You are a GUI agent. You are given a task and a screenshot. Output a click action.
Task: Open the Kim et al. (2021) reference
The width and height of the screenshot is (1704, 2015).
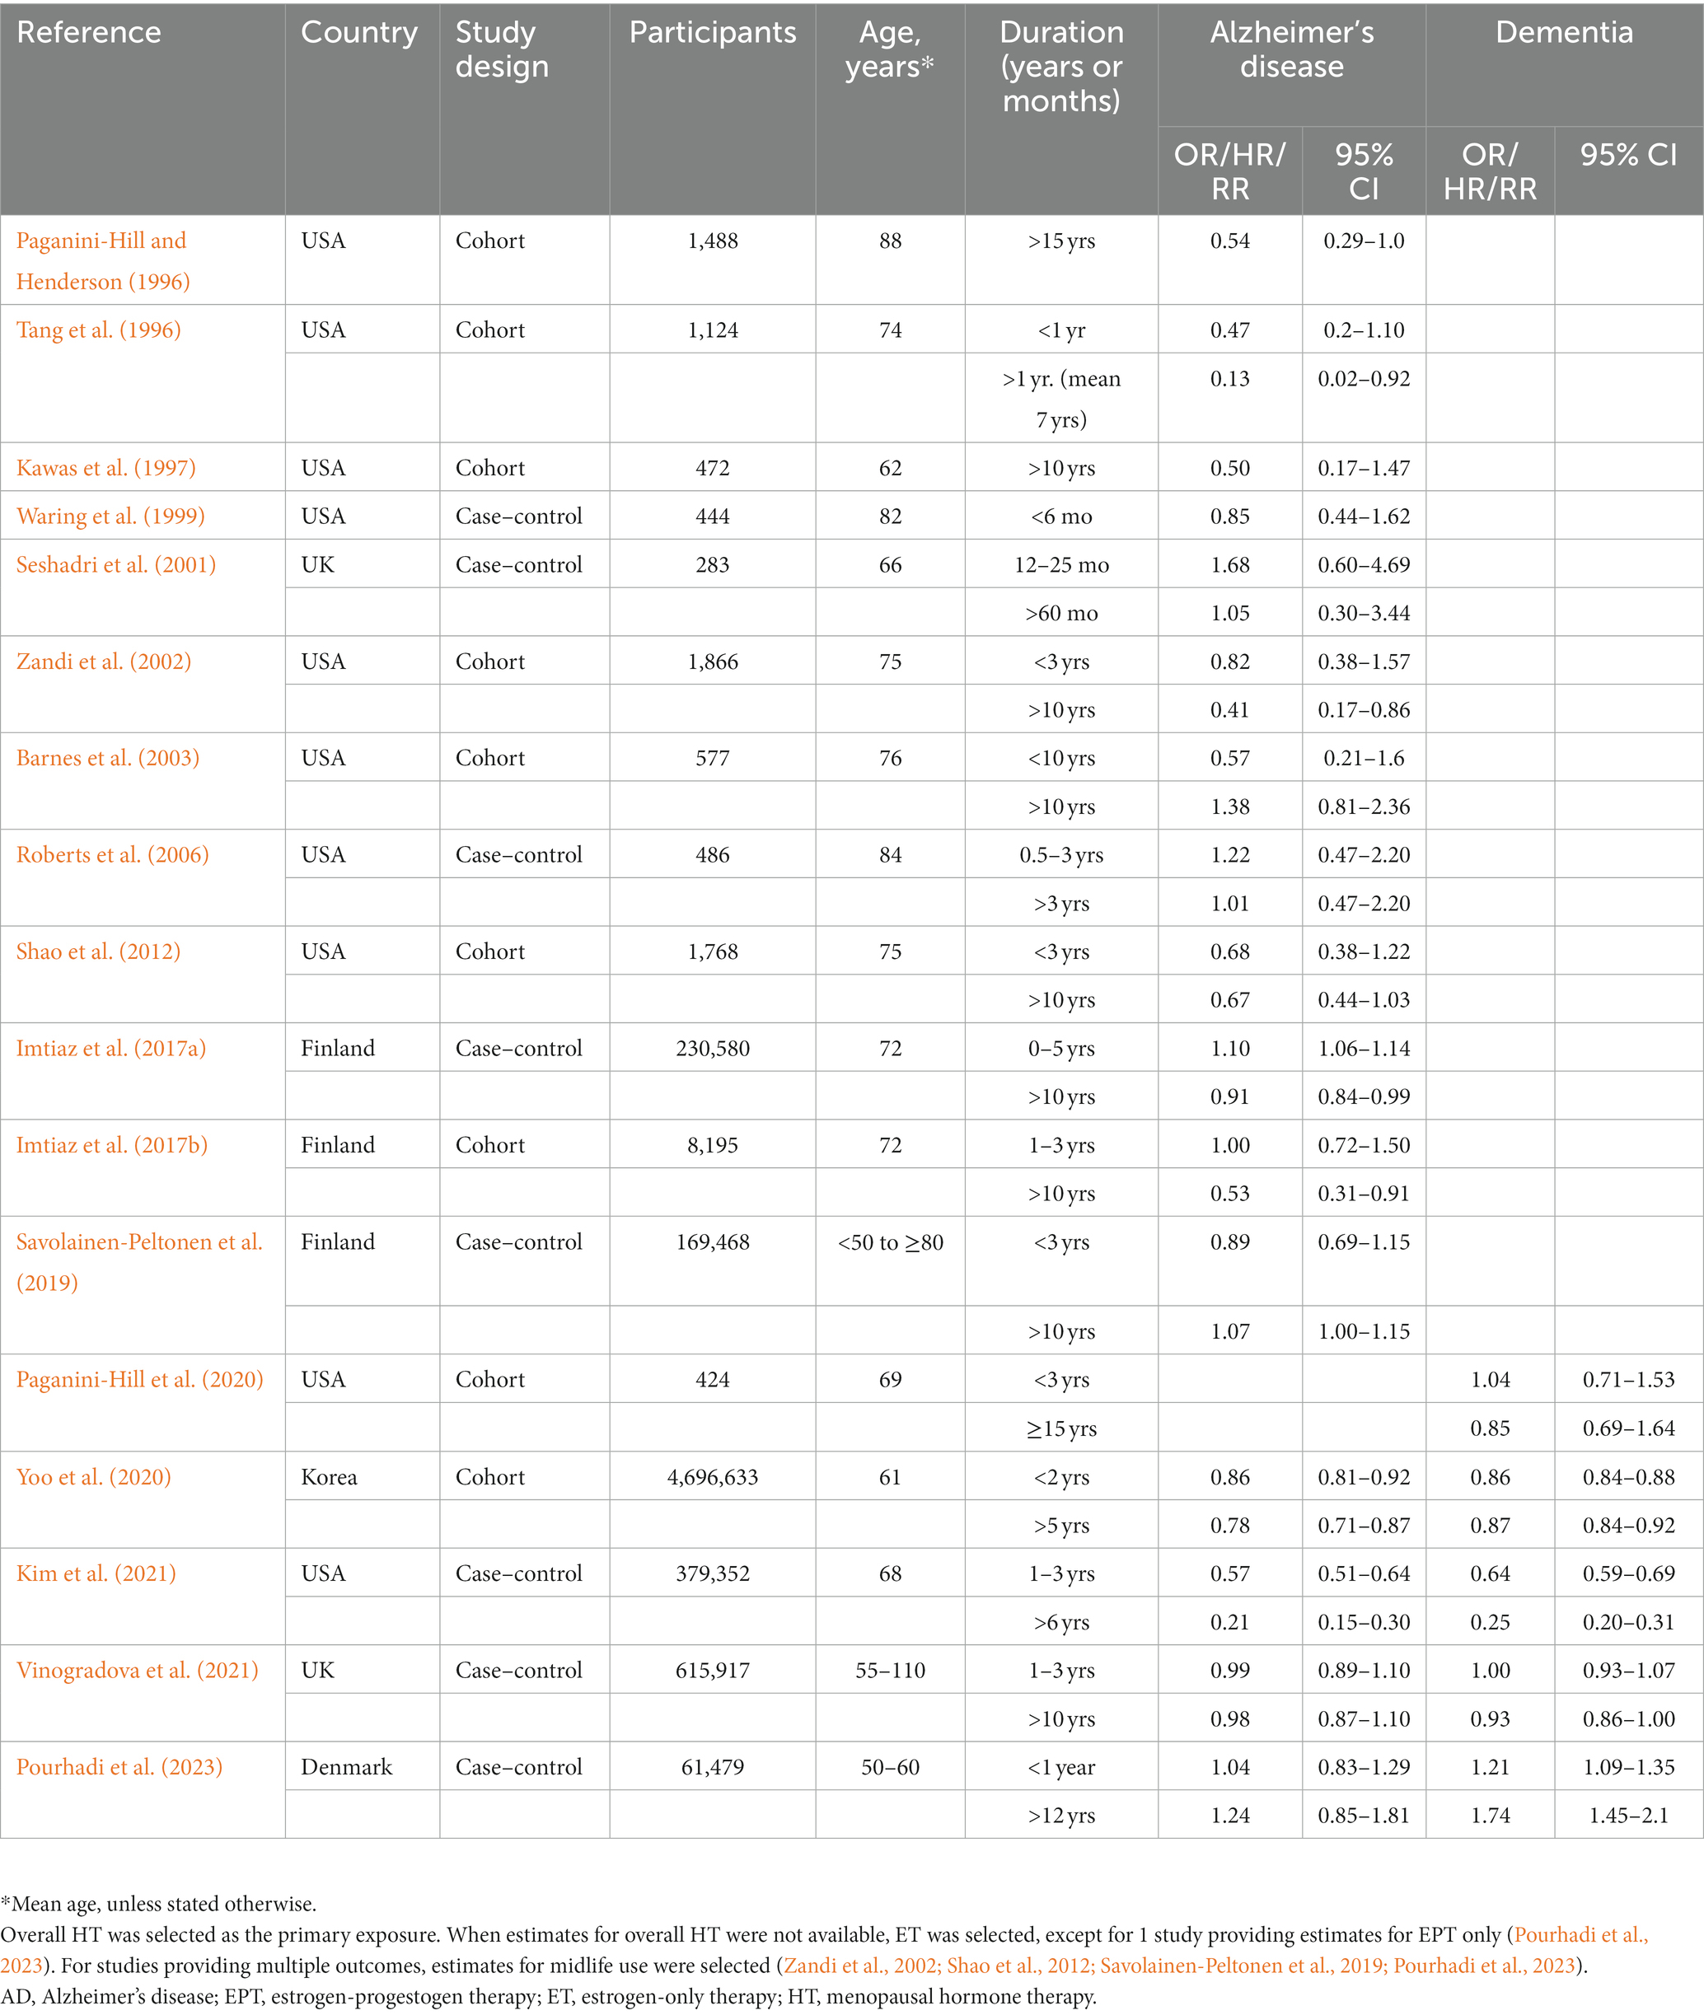click(96, 1573)
